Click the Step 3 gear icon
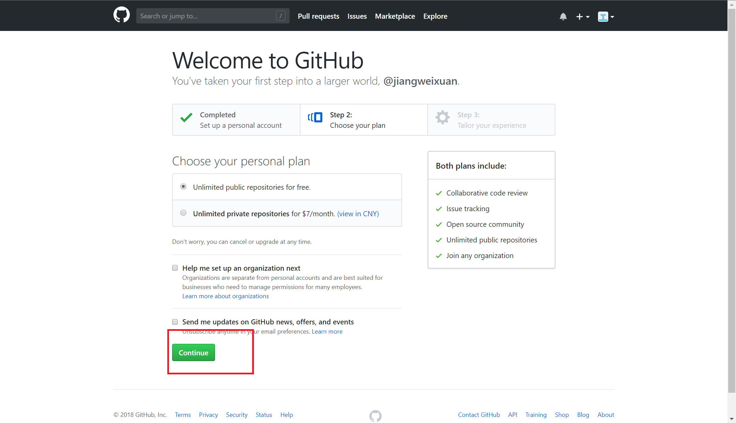 point(443,117)
